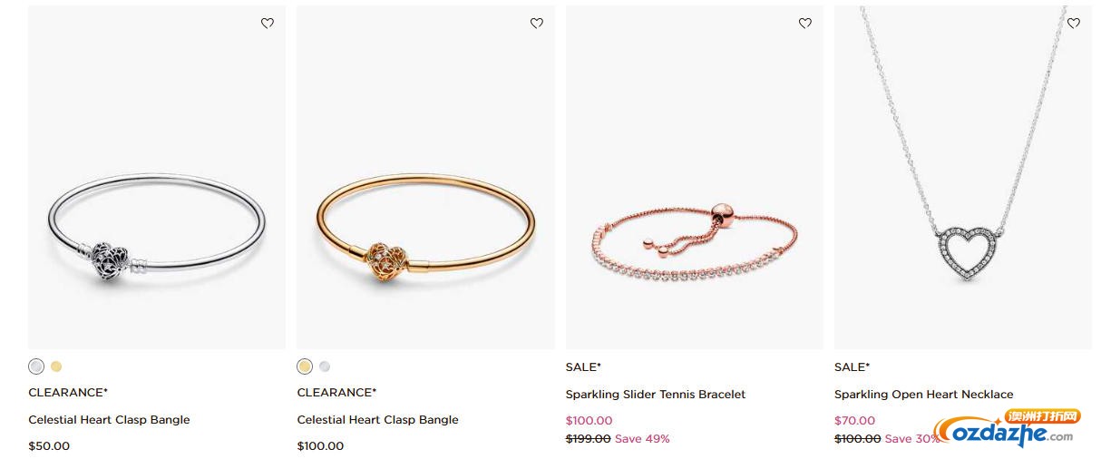Open Celestial Heart Clasp Bangle priced $100.00
Viewport: 1101px width, 459px height.
point(378,420)
